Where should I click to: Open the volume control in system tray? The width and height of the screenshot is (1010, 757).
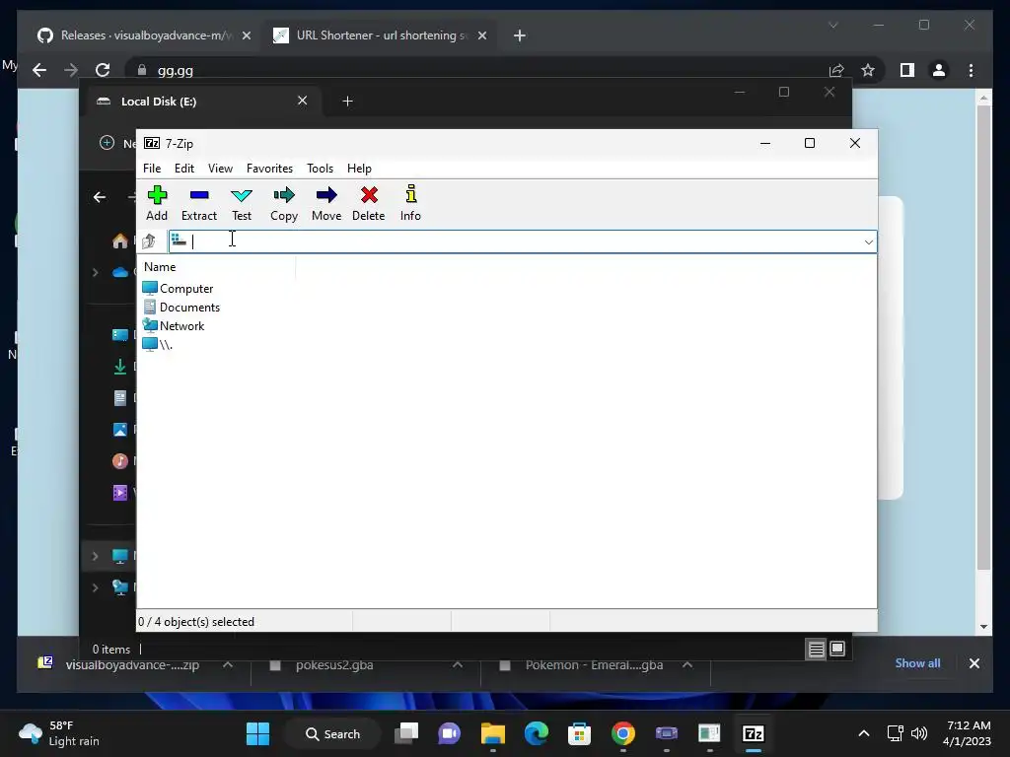919,733
